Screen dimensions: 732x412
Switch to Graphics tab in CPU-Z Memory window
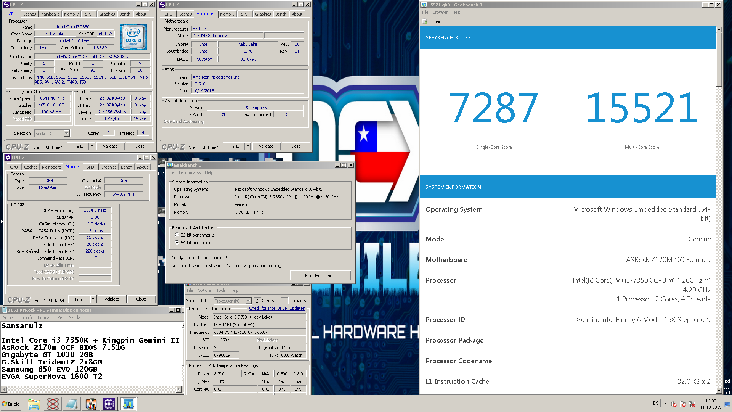coord(109,167)
